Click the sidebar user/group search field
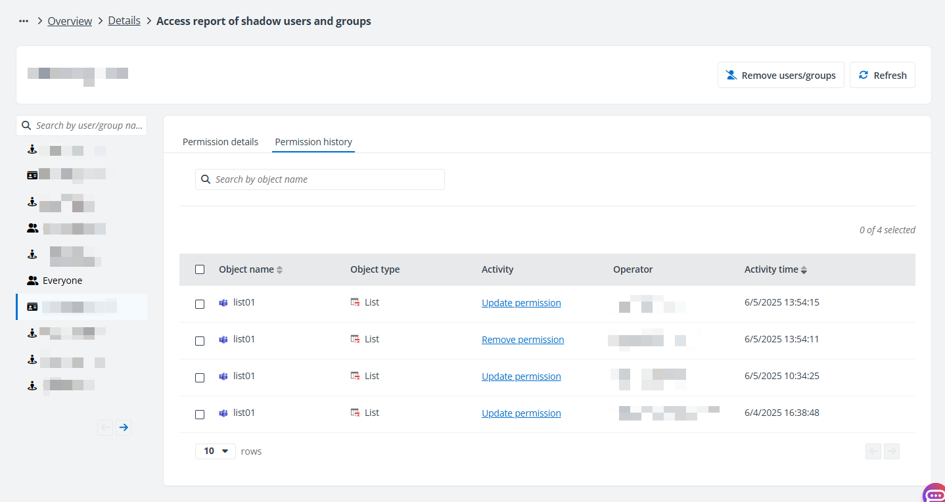Viewport: 945px width, 502px height. point(81,125)
